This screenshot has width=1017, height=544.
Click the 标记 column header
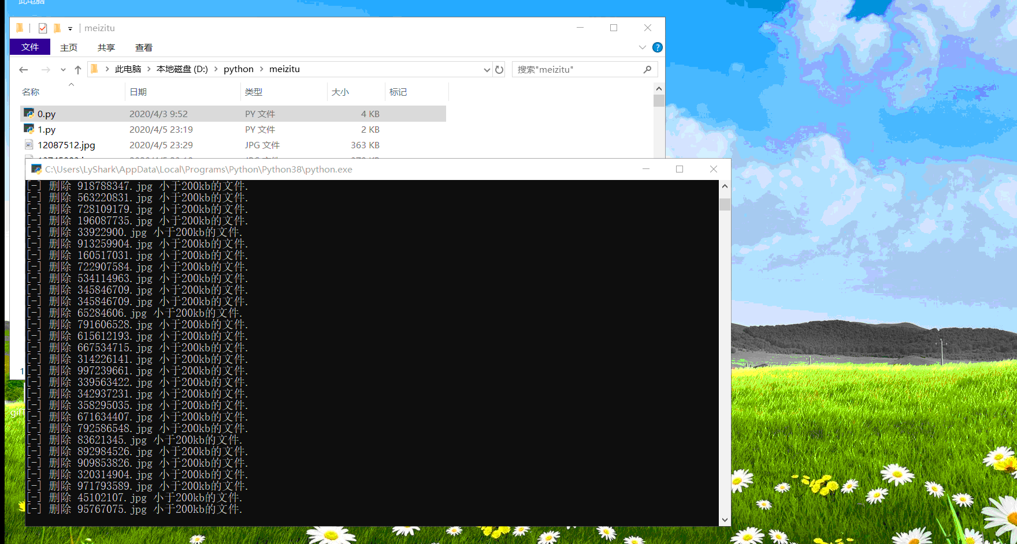(398, 92)
